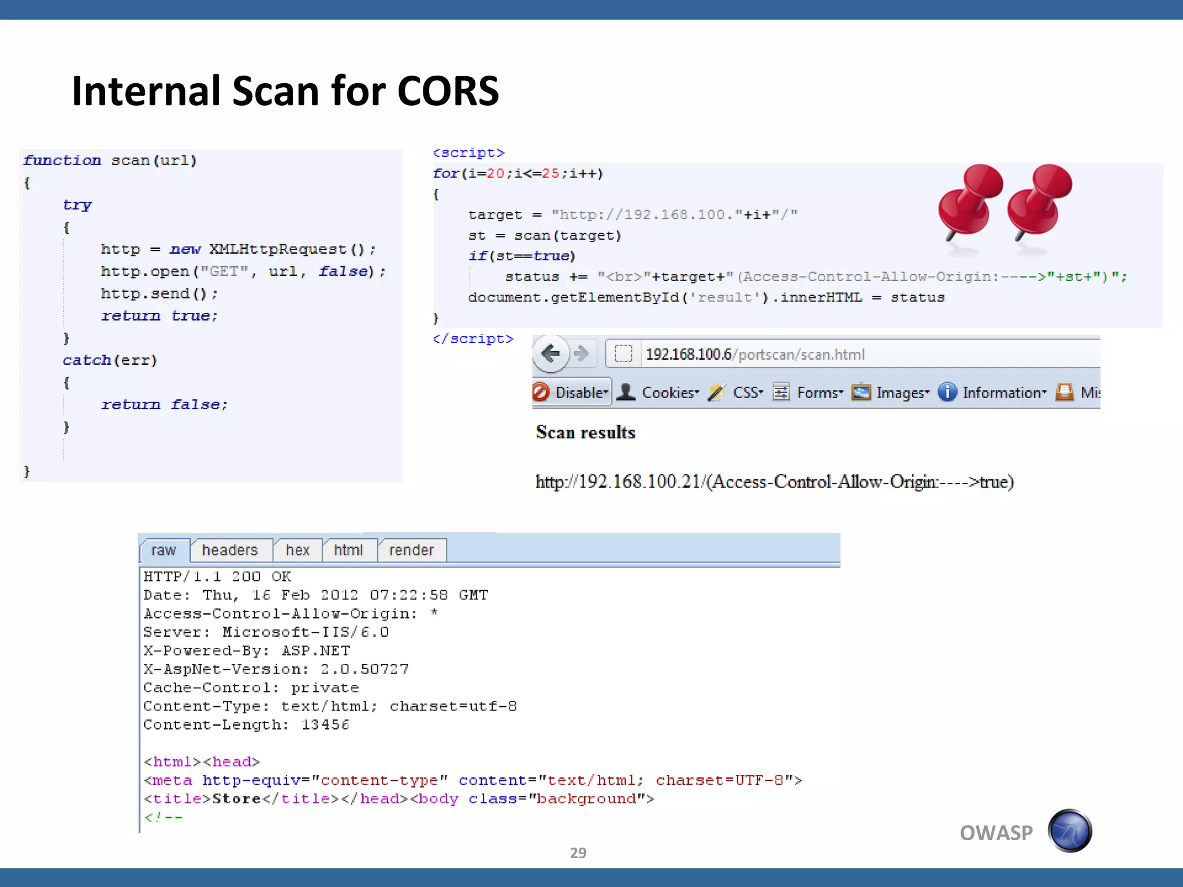The width and height of the screenshot is (1183, 887).
Task: Click 'X-AspNet-Version: 2.0.50727' line
Action: pos(276,669)
